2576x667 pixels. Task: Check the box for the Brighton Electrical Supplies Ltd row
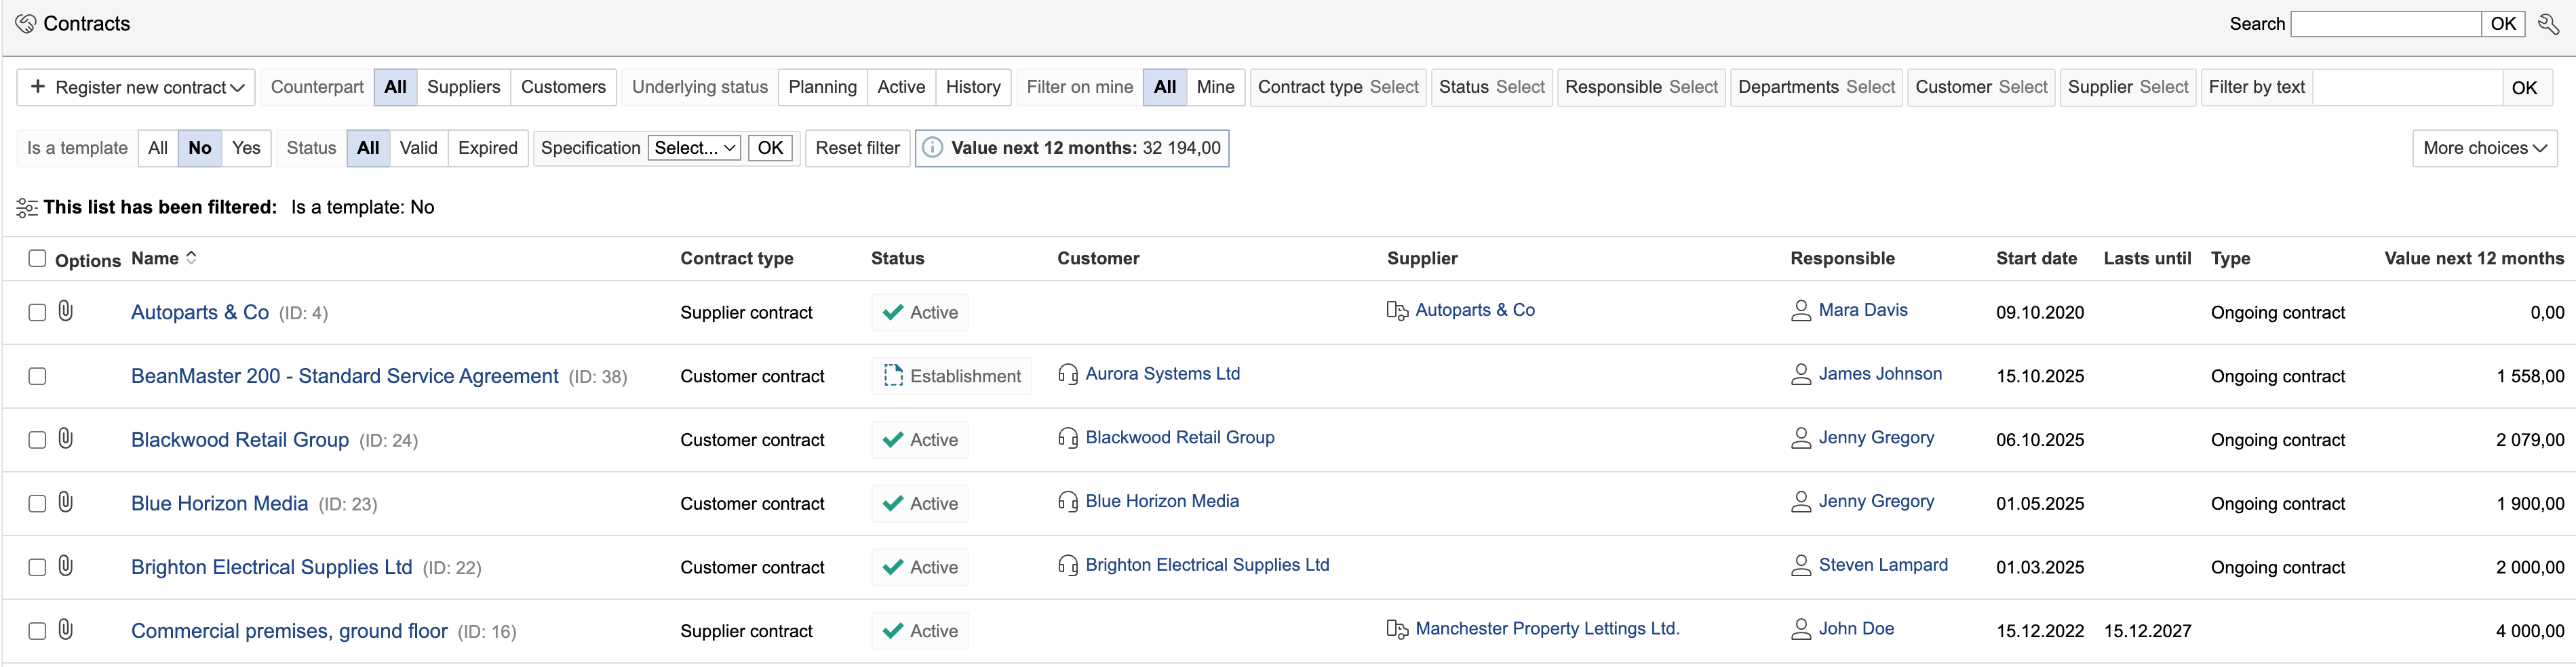coord(37,567)
